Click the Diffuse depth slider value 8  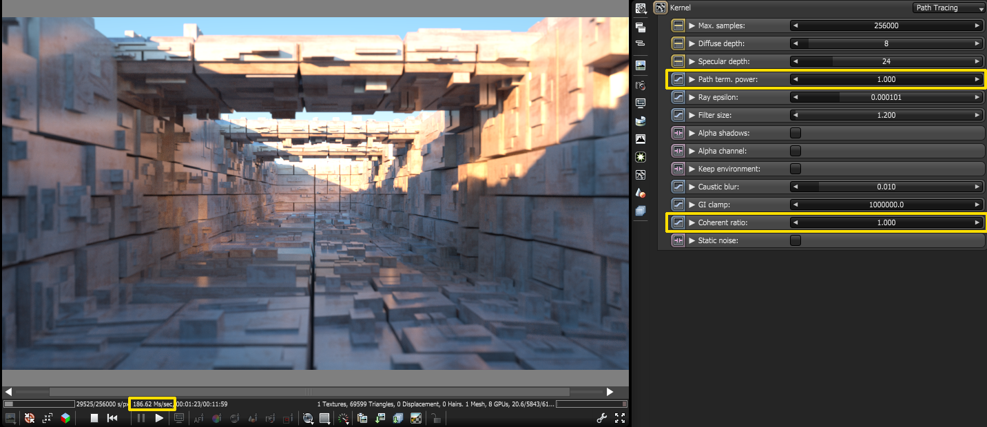tap(886, 43)
